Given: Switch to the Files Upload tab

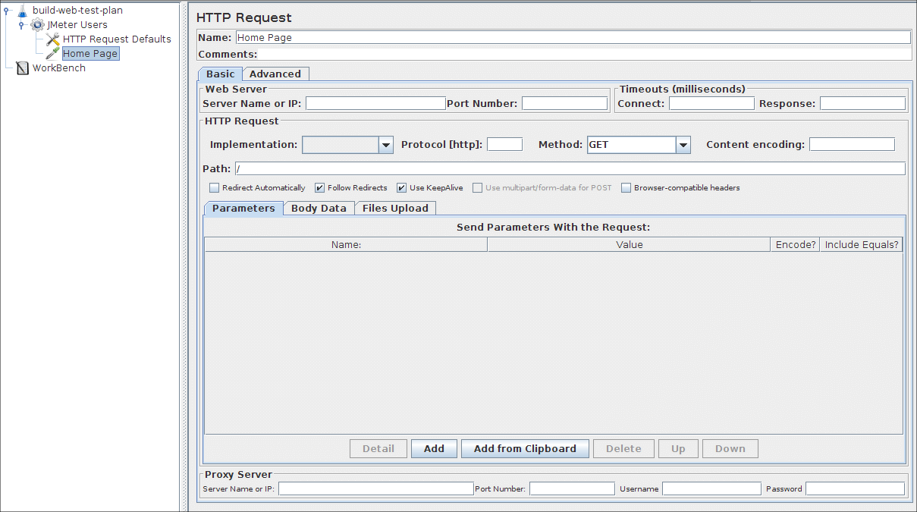Looking at the screenshot, I should [x=395, y=207].
